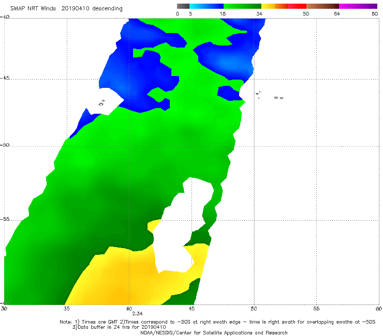The height and width of the screenshot is (336, 383).
Task: Click the color bar label '5'
Action: pyautogui.click(x=190, y=13)
